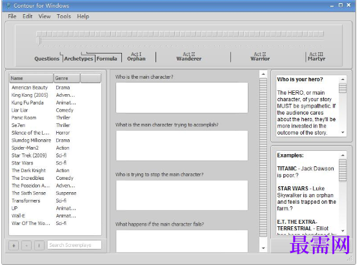
Task: Click the timeline slider handle
Action: [39, 41]
